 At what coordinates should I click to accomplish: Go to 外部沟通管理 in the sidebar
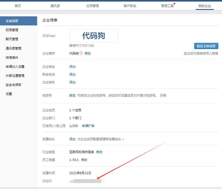15,76
